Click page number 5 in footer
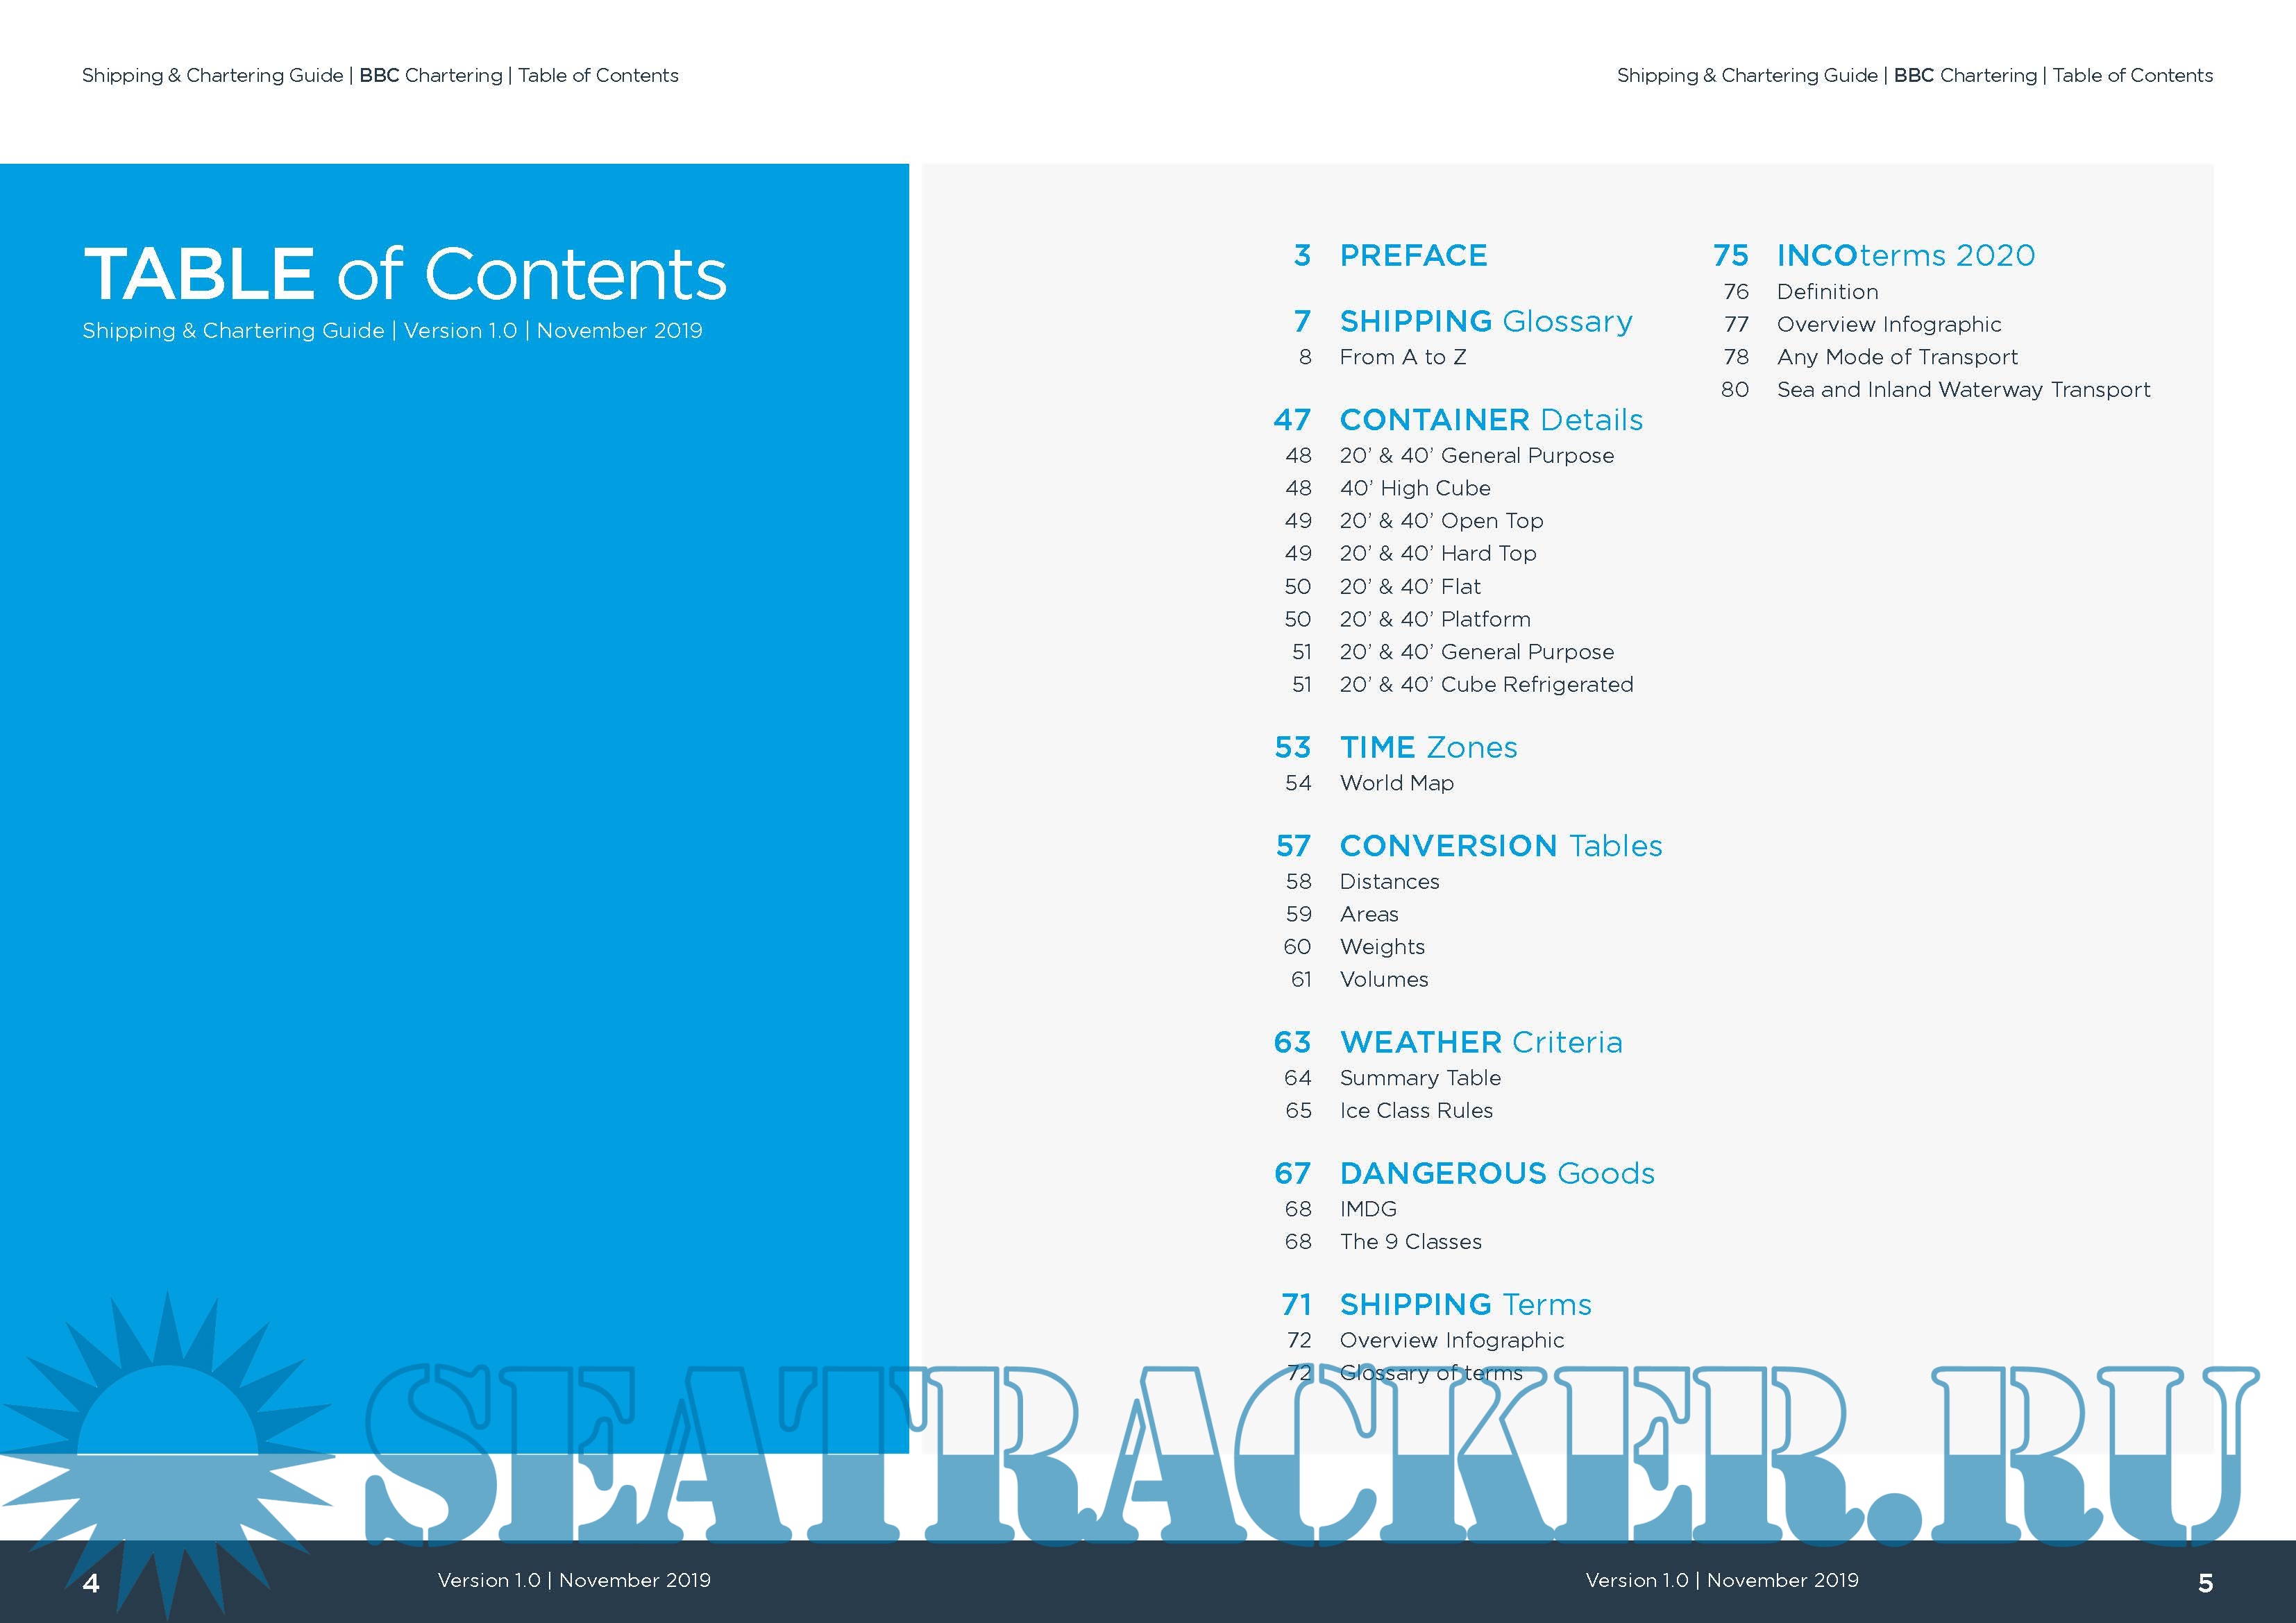The height and width of the screenshot is (1623, 2296). click(x=2205, y=1583)
